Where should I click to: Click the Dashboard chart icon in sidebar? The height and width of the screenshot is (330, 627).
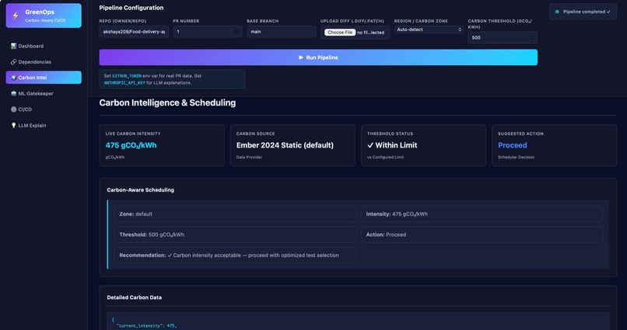pyautogui.click(x=13, y=46)
